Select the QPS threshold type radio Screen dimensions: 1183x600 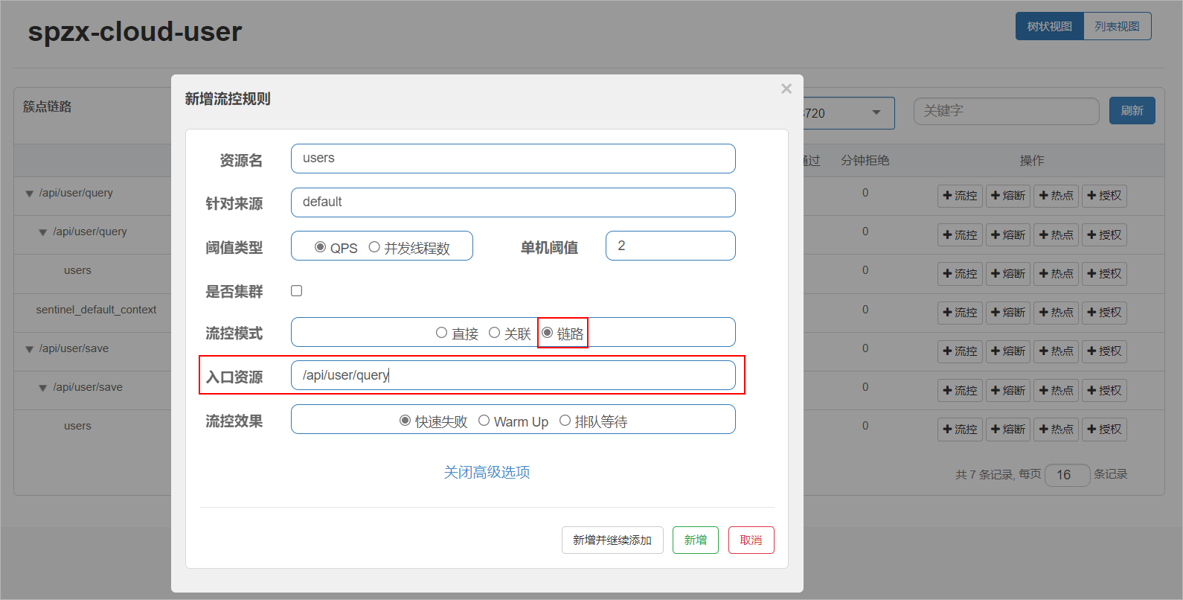320,247
